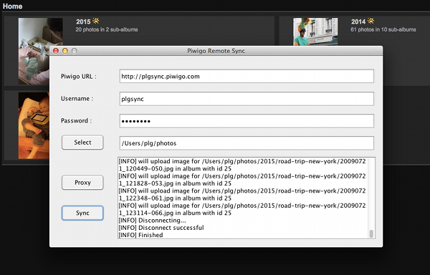
Task: Click the "[INFO] Disconnect successful" log line
Action: click(161, 228)
